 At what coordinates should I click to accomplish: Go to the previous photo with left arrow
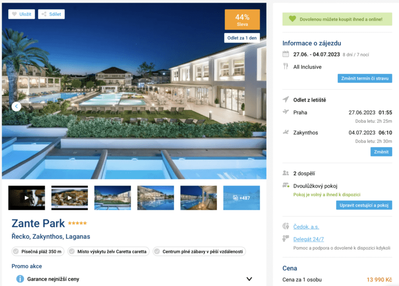tap(16, 106)
